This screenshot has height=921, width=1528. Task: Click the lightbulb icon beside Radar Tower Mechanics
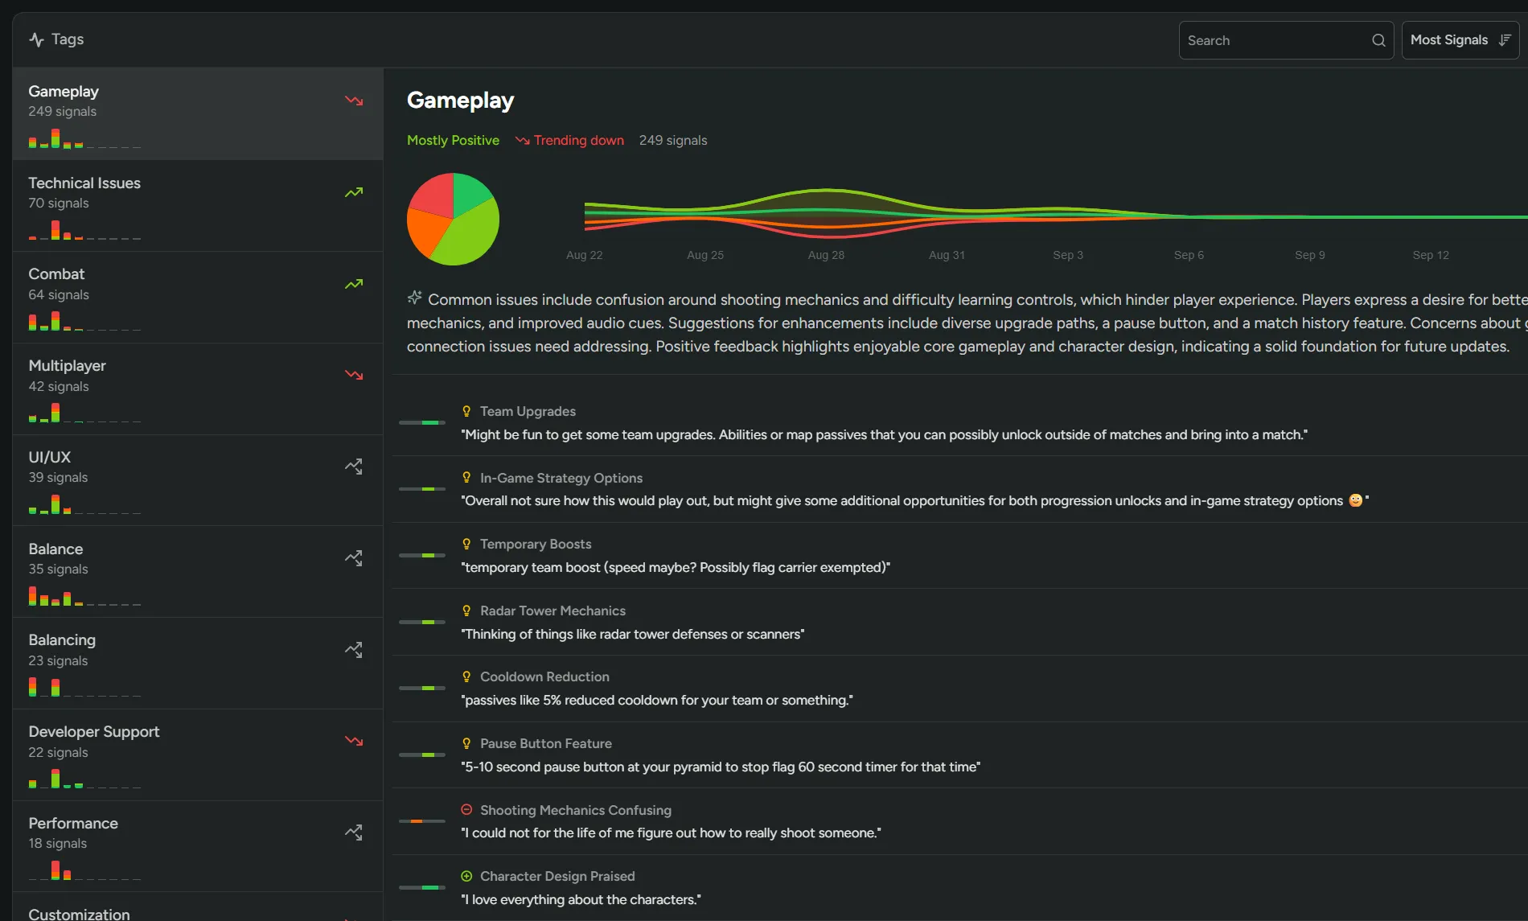pos(466,611)
